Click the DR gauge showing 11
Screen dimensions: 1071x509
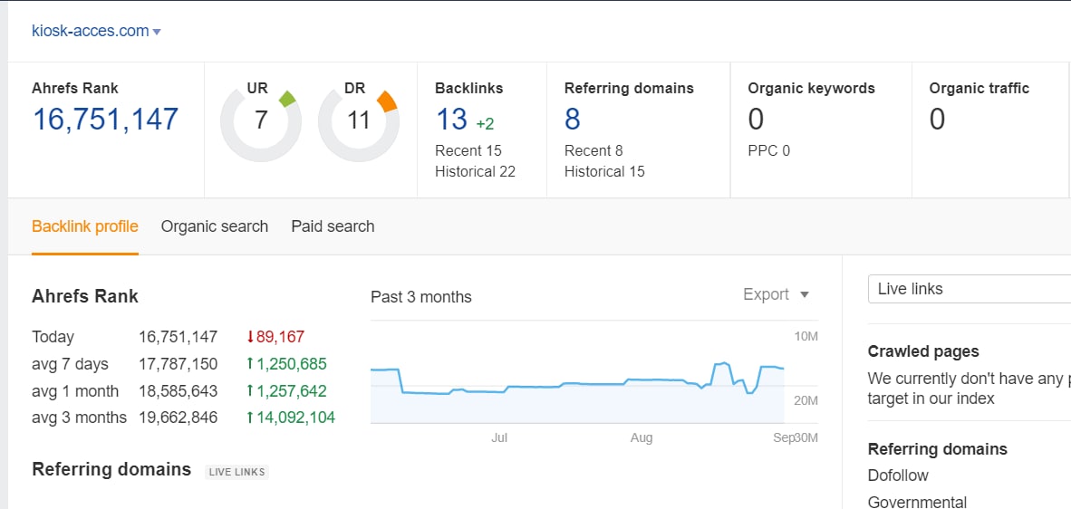point(359,120)
